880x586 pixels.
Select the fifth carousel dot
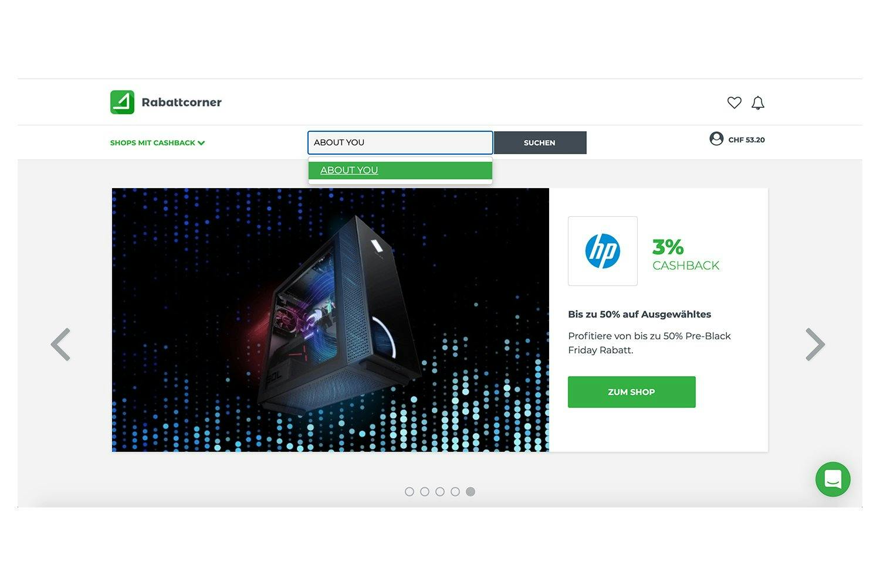tap(471, 492)
